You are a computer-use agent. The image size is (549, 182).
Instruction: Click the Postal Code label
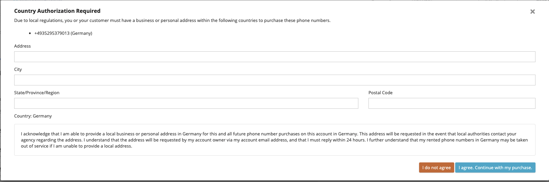(380, 93)
